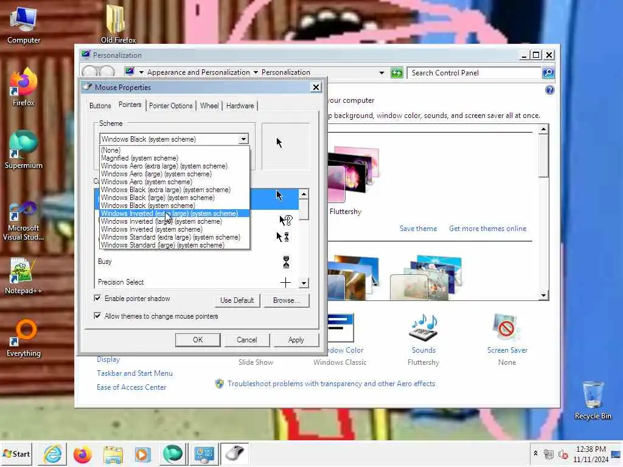Switch to the Wheel tab

[209, 106]
